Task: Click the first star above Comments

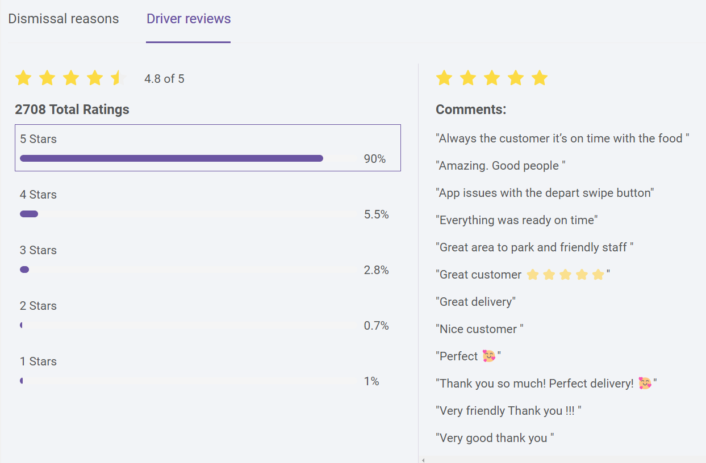Action: point(444,78)
